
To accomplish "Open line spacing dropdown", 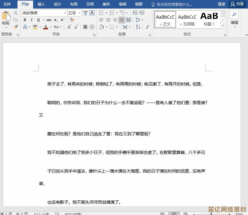I will 139,20.
